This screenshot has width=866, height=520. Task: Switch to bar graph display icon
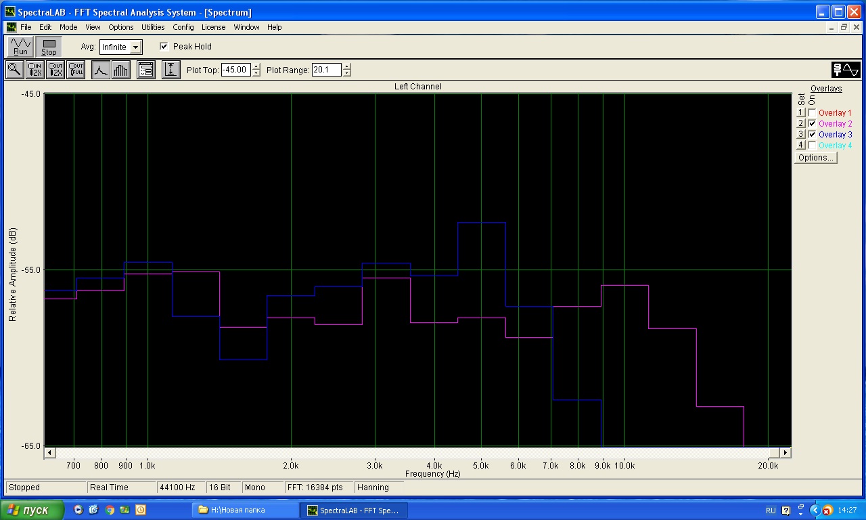[x=121, y=70]
